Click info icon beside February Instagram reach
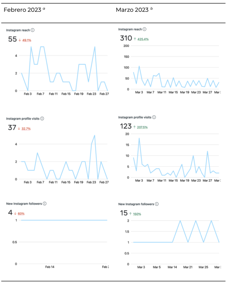The width and height of the screenshot is (227, 284). coord(33,30)
